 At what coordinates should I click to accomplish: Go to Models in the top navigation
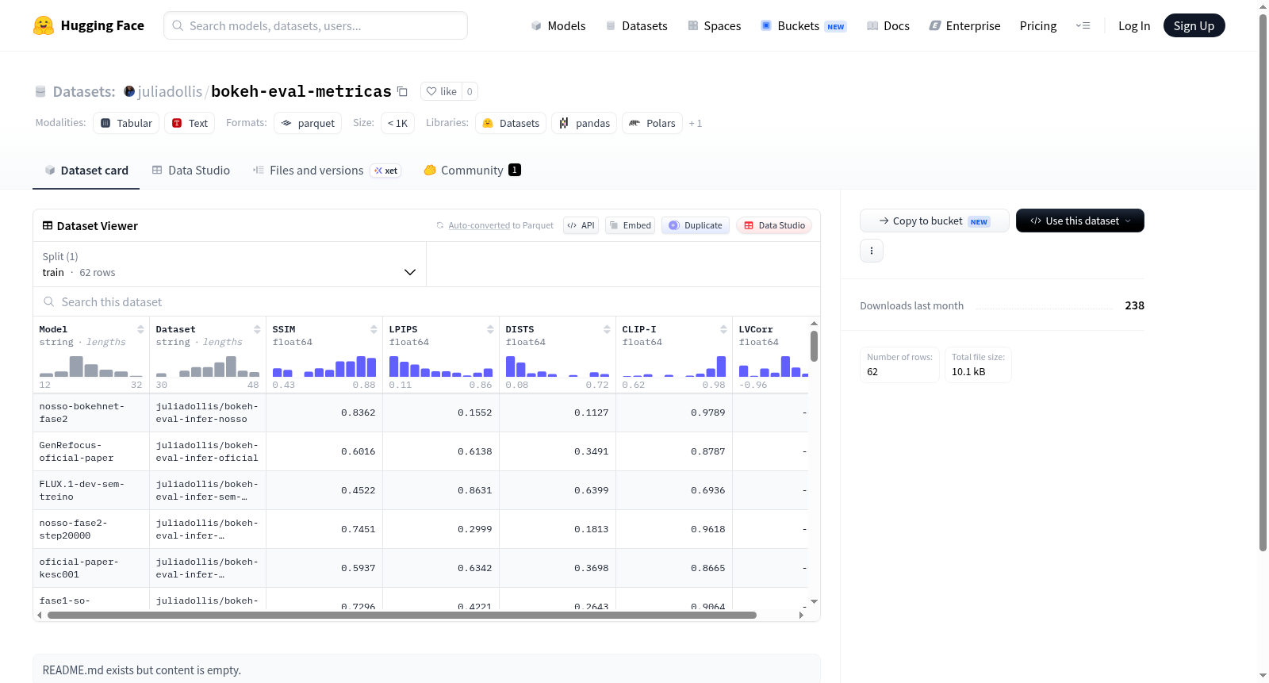click(x=558, y=25)
